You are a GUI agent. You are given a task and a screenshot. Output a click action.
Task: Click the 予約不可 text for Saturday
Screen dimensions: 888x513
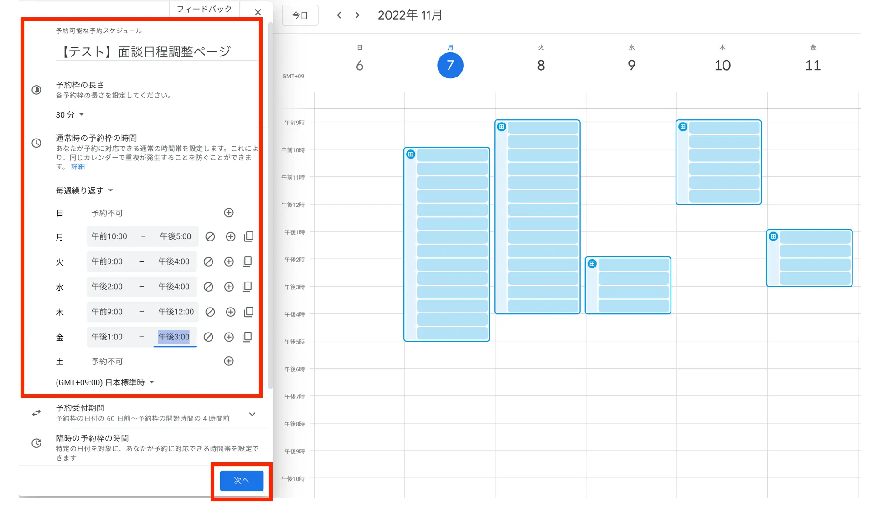(x=107, y=362)
